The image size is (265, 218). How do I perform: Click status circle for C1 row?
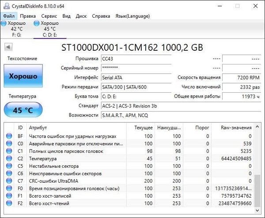tap(9, 151)
